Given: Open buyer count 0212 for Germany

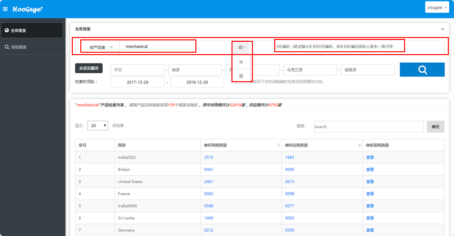Looking at the screenshot, I should pyautogui.click(x=209, y=230).
